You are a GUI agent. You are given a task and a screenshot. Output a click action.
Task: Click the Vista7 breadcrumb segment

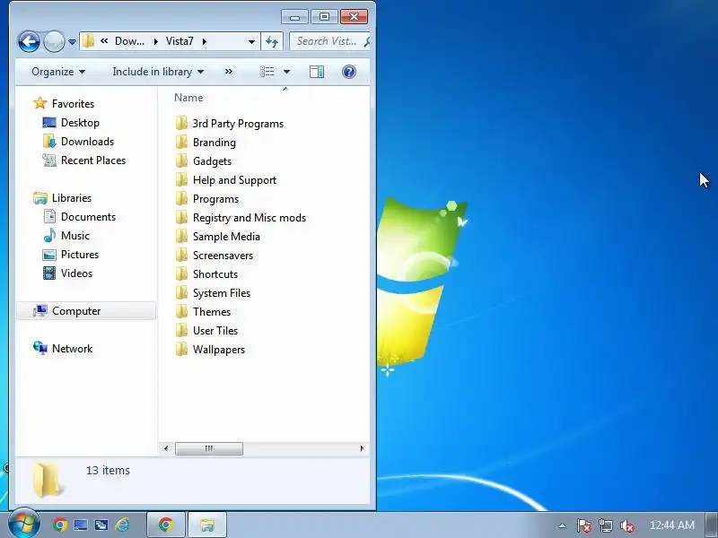[179, 41]
